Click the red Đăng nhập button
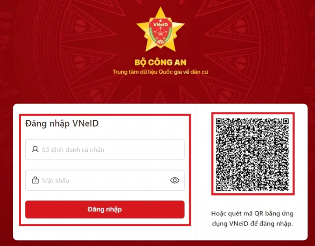The image size is (315, 246). point(105,209)
